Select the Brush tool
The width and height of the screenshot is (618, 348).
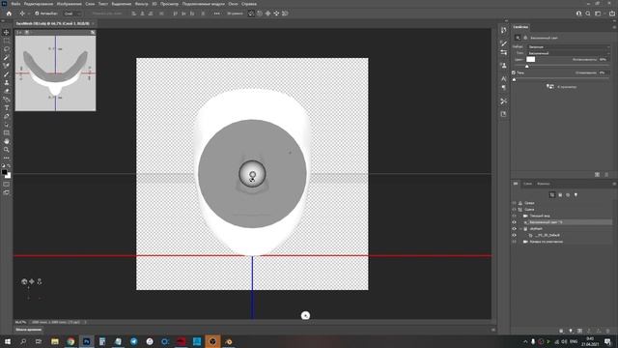pyautogui.click(x=7, y=74)
